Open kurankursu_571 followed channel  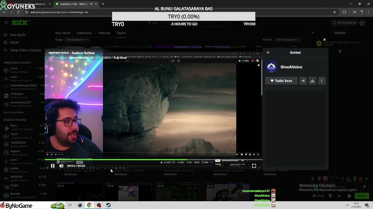23,104
